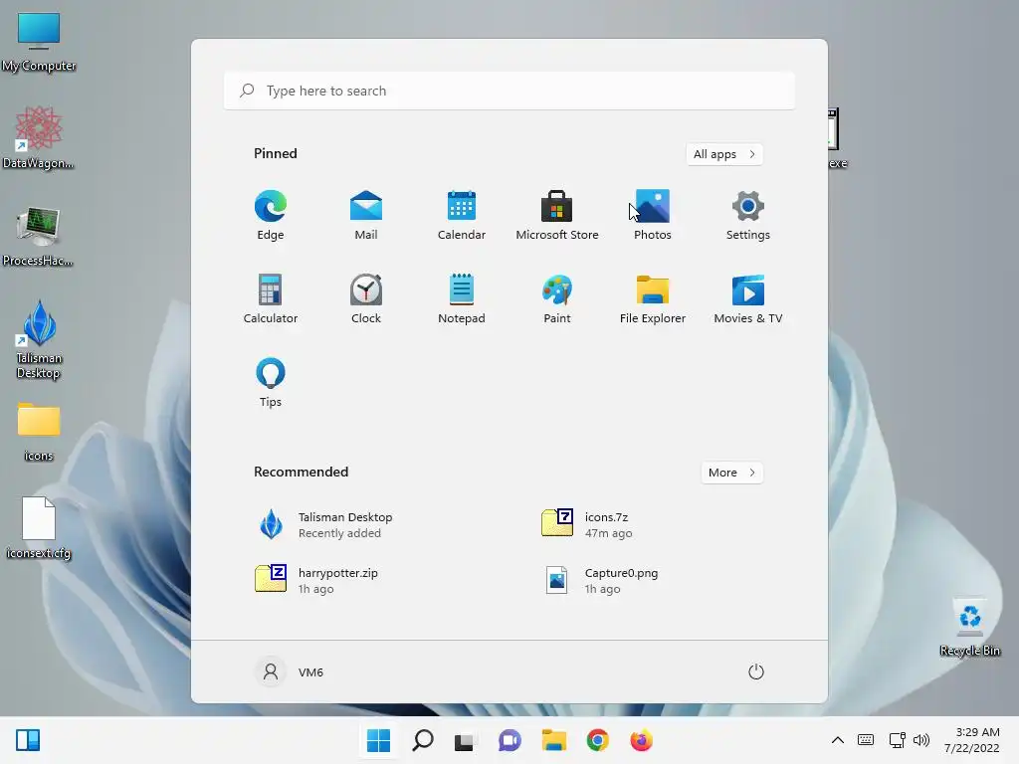
Task: Open File Explorer on taskbar
Action: click(553, 740)
